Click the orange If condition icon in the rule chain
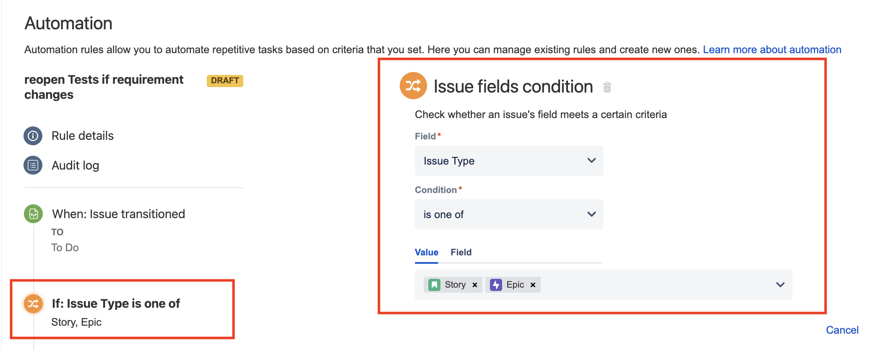The image size is (870, 350). click(x=33, y=304)
